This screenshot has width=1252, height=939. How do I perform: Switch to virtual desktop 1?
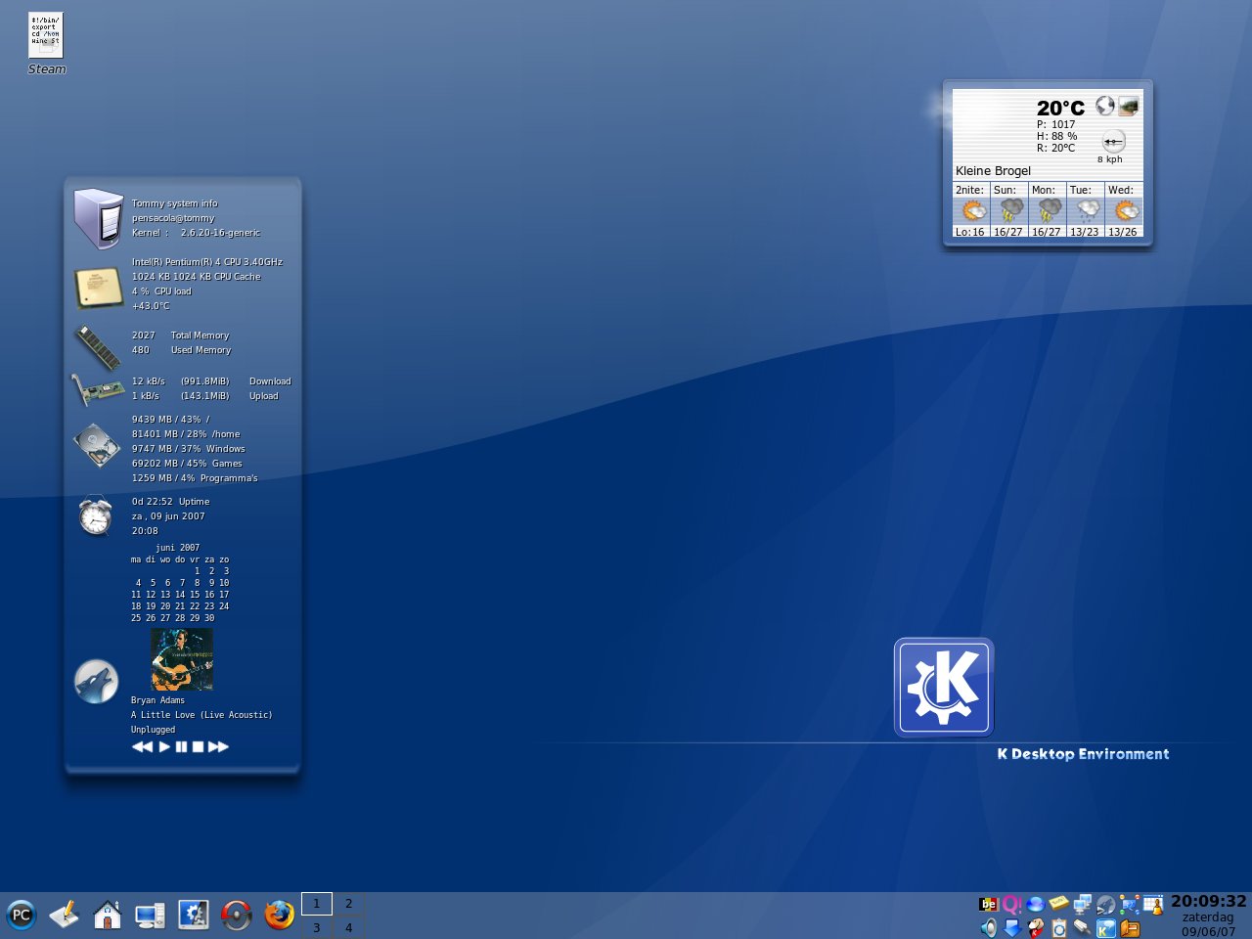[317, 904]
